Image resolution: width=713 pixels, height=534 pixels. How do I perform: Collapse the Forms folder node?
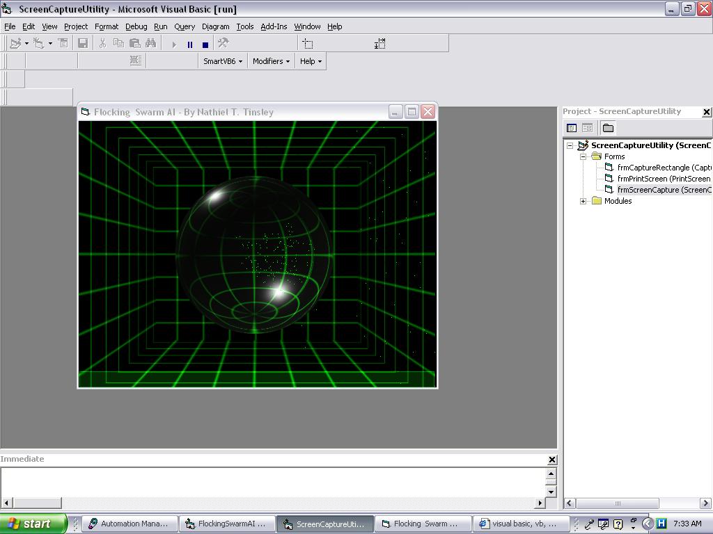pyautogui.click(x=583, y=156)
